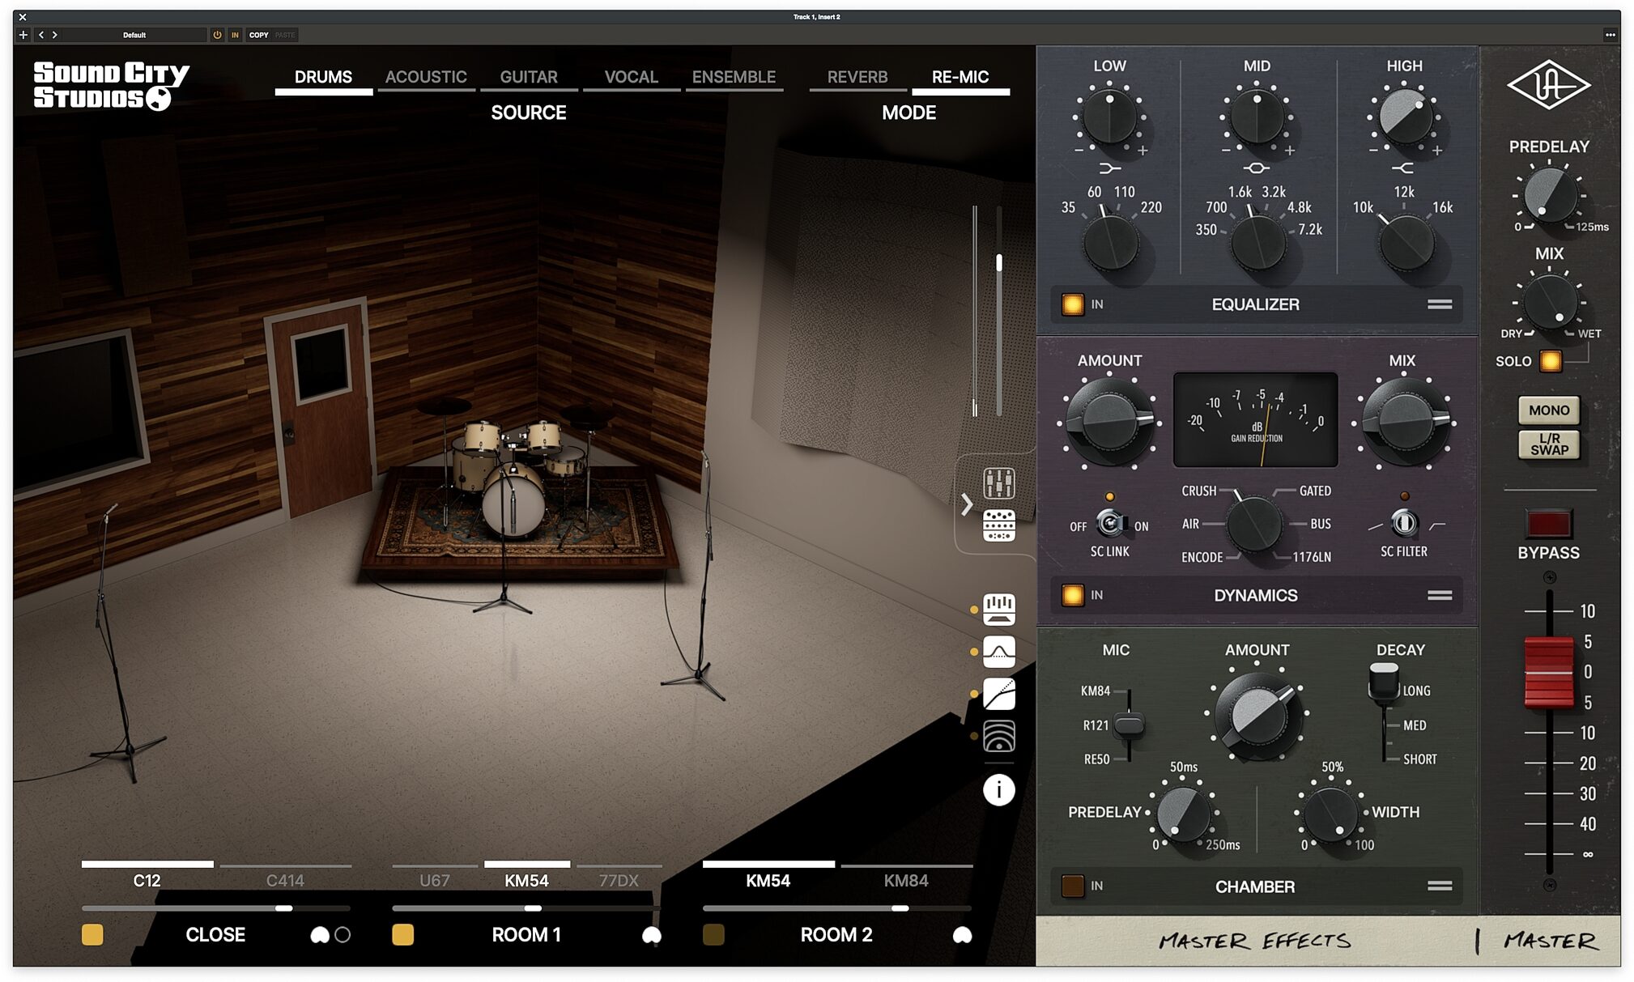Click the dynamics compression curve icon
Screen dimensions: 1634x982
(998, 694)
